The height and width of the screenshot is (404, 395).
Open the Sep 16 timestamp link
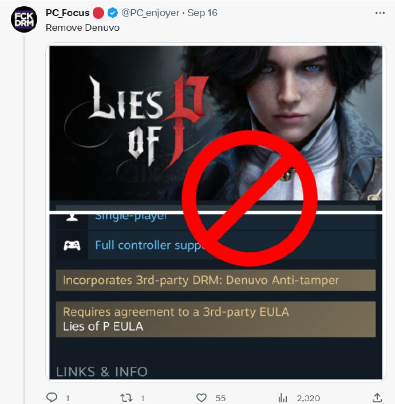point(203,13)
